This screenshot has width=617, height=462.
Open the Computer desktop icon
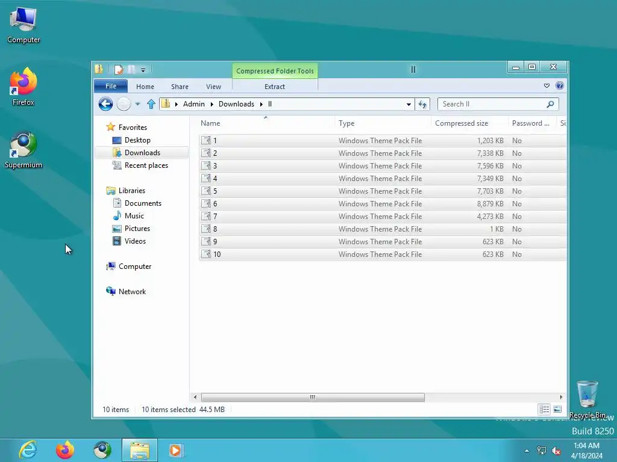23,25
